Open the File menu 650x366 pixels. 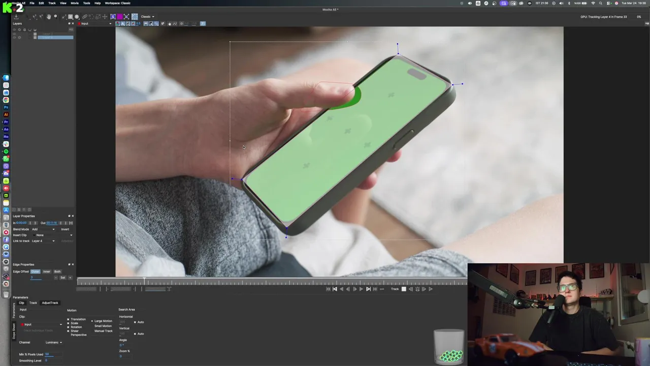32,3
